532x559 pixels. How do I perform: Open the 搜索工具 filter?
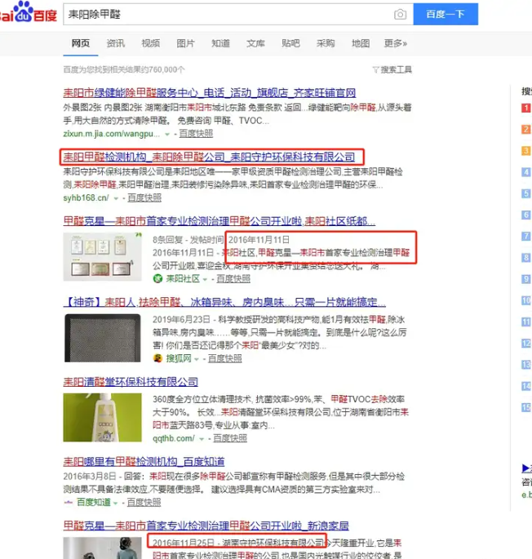392,69
